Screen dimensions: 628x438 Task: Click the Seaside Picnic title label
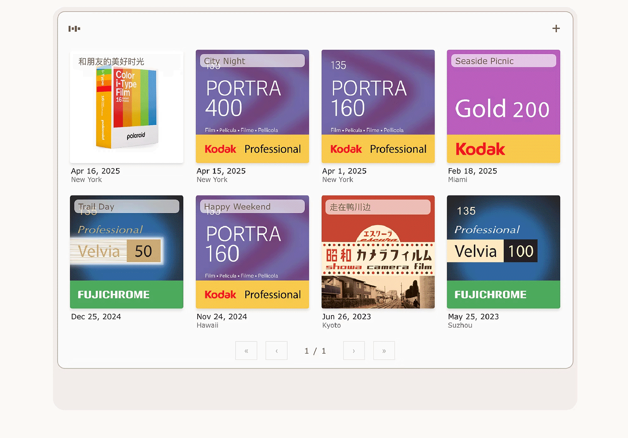[x=484, y=61]
